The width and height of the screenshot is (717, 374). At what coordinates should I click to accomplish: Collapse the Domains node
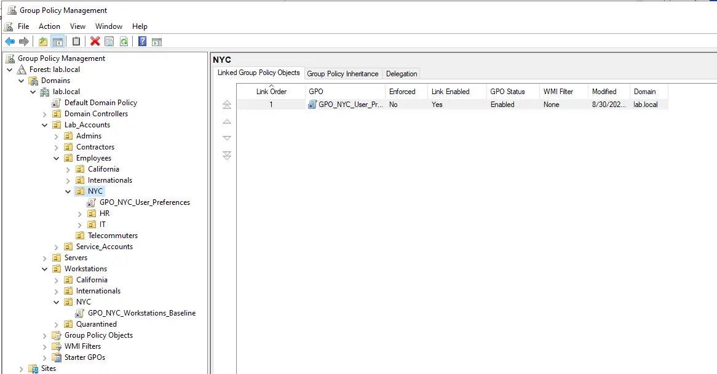(x=22, y=81)
